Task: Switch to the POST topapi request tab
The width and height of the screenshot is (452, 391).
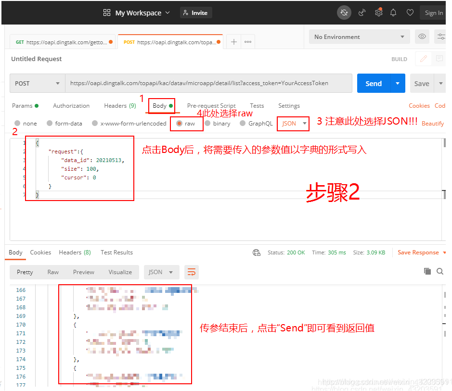Action: (x=171, y=42)
